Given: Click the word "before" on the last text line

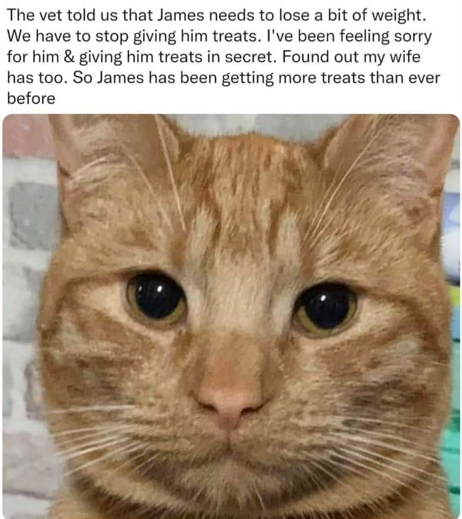Looking at the screenshot, I should tap(31, 99).
